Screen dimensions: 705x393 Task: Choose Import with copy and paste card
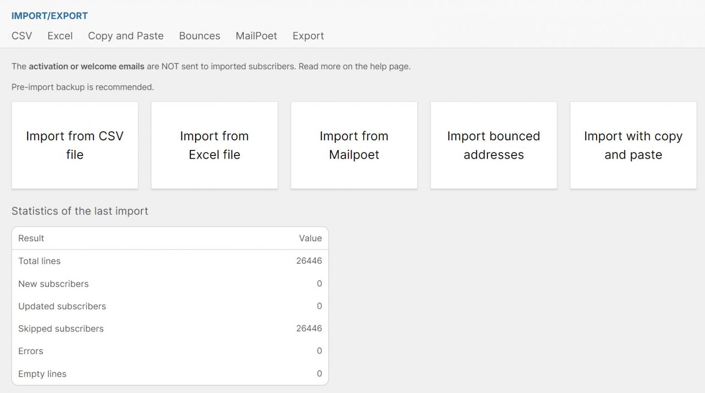pyautogui.click(x=633, y=145)
